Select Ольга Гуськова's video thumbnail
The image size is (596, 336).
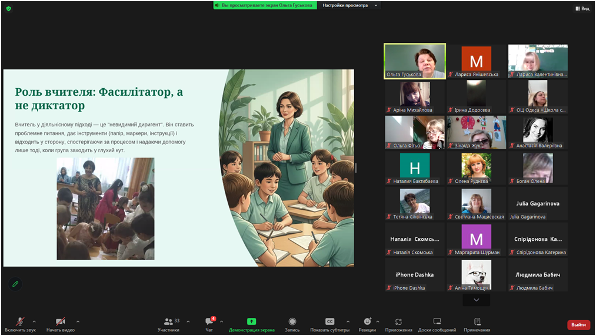tap(415, 61)
